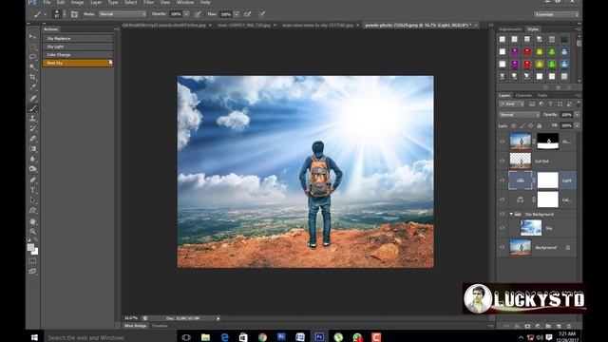Open the brush Mode dropdown
The height and width of the screenshot is (342, 608).
tap(123, 14)
